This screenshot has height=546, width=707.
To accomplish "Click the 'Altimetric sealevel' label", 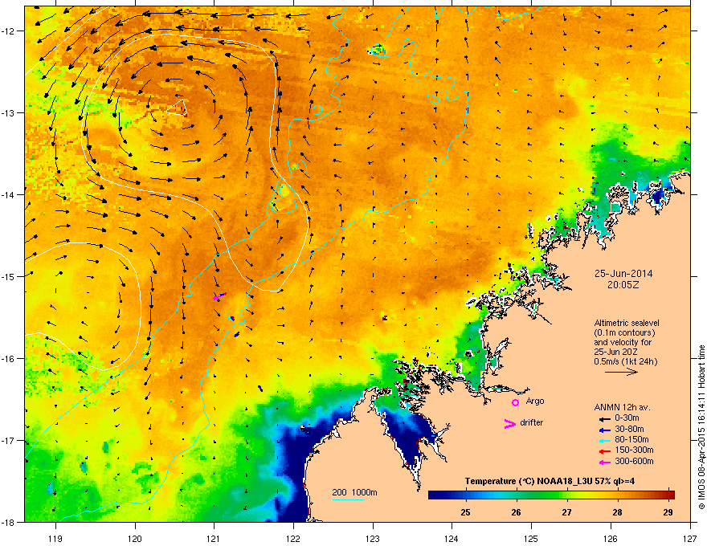I will point(627,323).
